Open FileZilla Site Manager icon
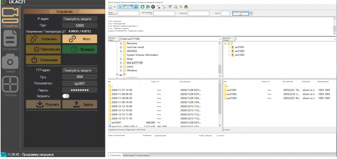The width and height of the screenshot is (337, 159). tap(110, 7)
